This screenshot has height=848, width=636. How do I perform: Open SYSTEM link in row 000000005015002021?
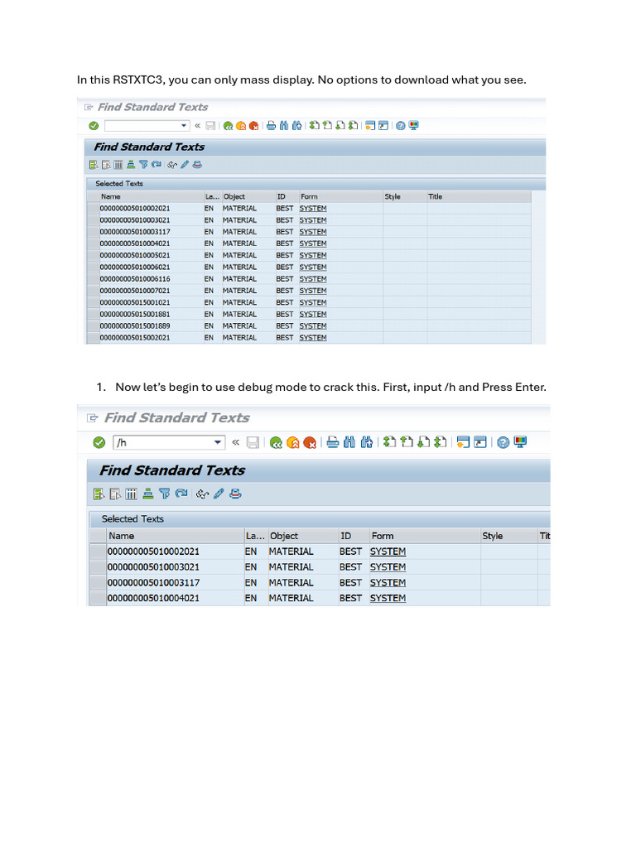313,338
